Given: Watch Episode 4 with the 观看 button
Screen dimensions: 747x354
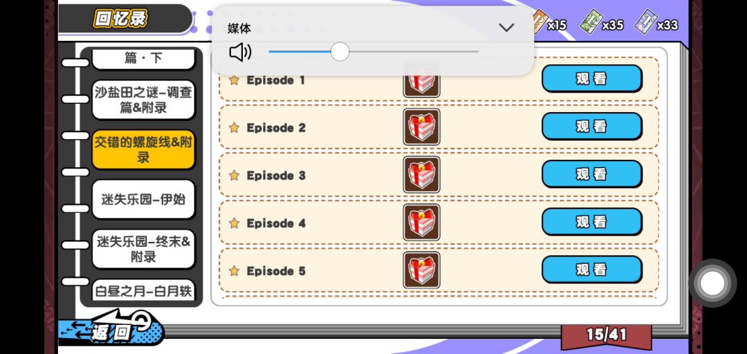Looking at the screenshot, I should click(591, 221).
